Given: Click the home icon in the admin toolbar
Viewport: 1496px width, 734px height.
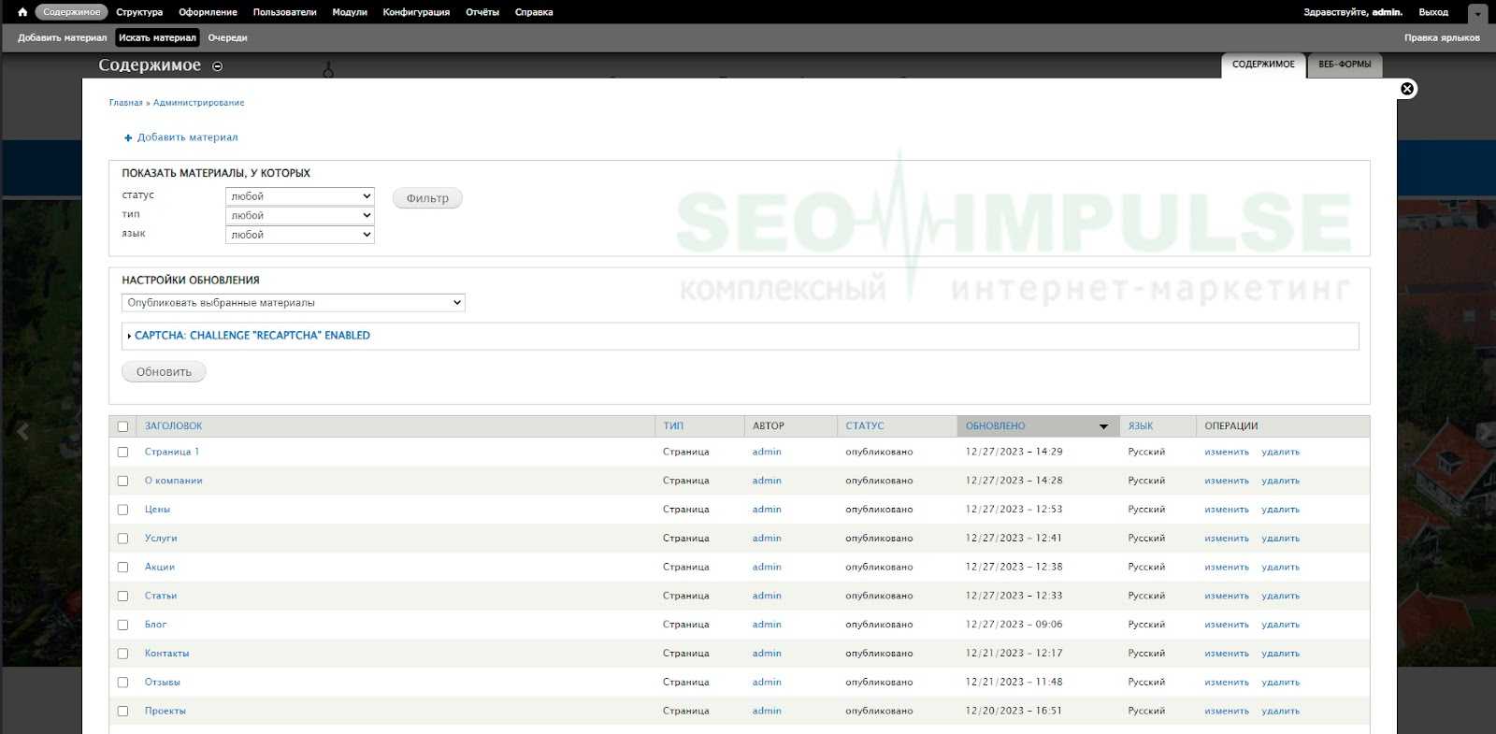Looking at the screenshot, I should pyautogui.click(x=22, y=12).
